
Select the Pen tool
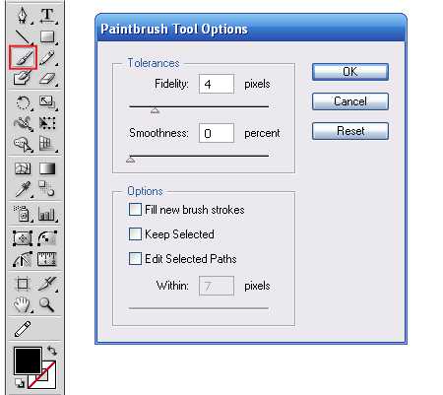23,16
